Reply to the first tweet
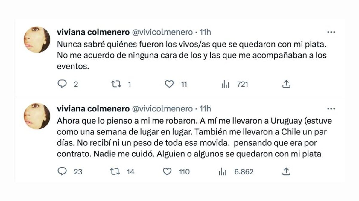The height and width of the screenshot is (201, 359). [x=63, y=84]
